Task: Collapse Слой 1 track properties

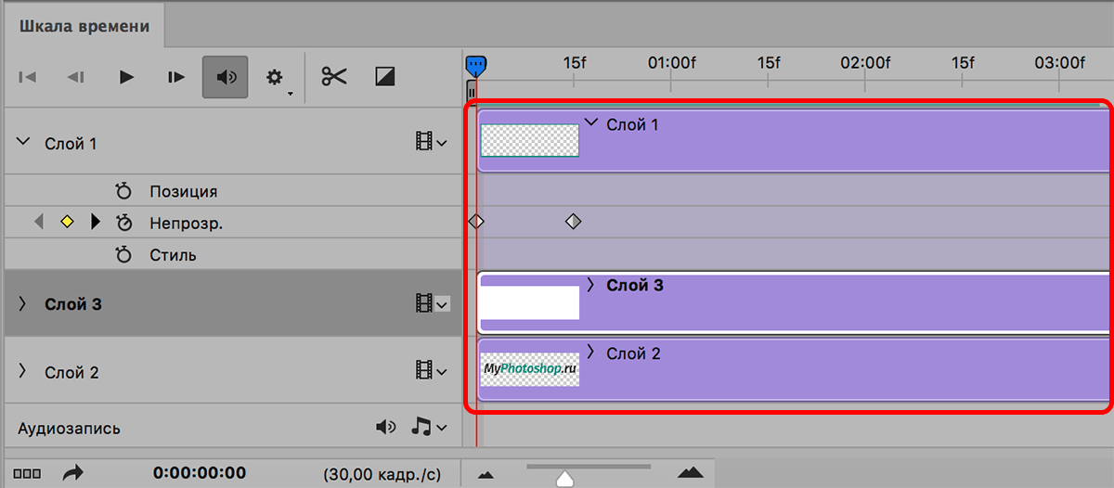Action: (x=23, y=142)
